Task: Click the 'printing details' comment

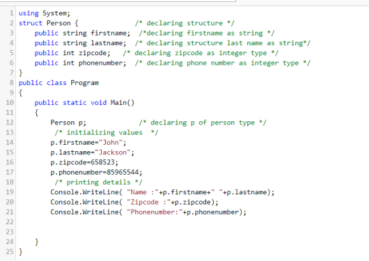Action: (x=99, y=182)
